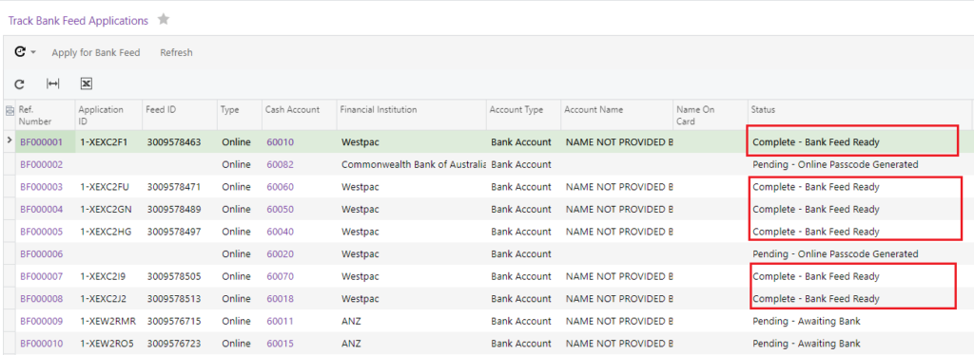Open reference link BF000009
This screenshot has height=355, width=974.
(42, 322)
